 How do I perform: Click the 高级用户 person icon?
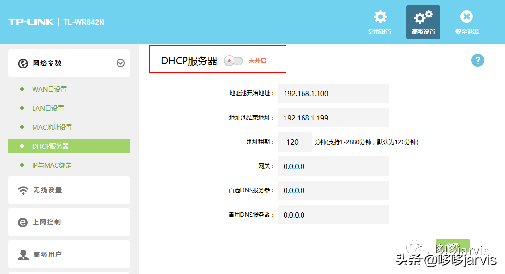pos(23,255)
